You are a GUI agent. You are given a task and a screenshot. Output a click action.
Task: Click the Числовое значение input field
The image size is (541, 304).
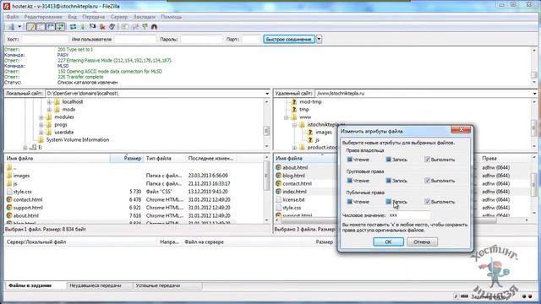click(x=409, y=215)
